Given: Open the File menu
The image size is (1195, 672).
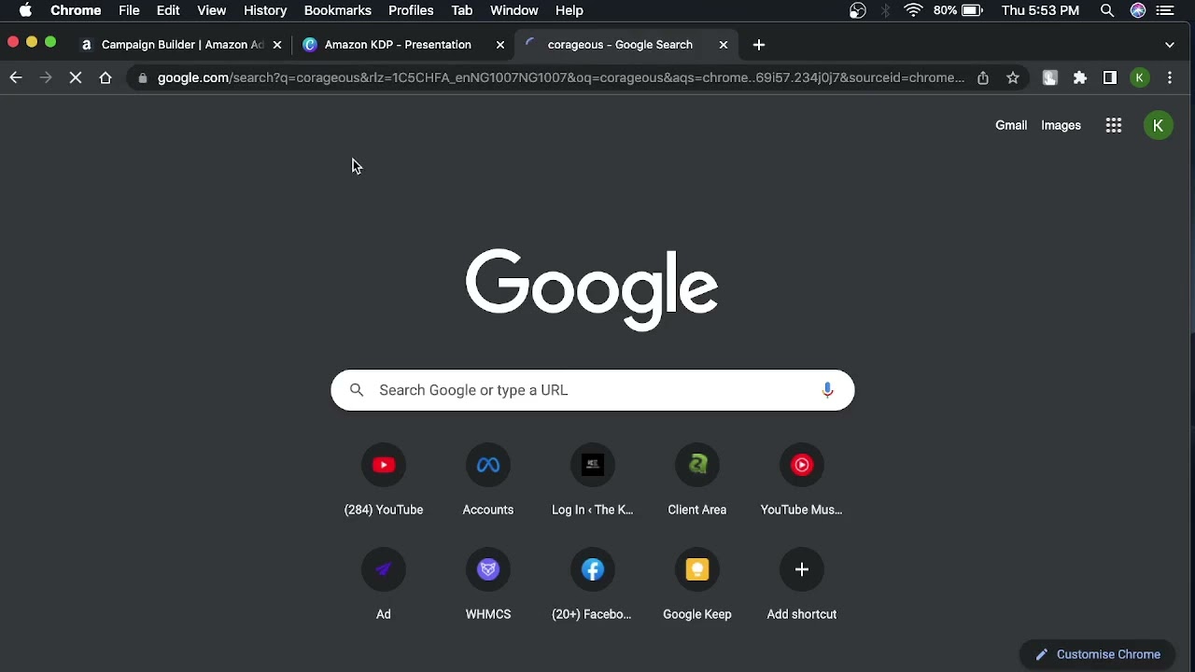Looking at the screenshot, I should click(x=129, y=10).
